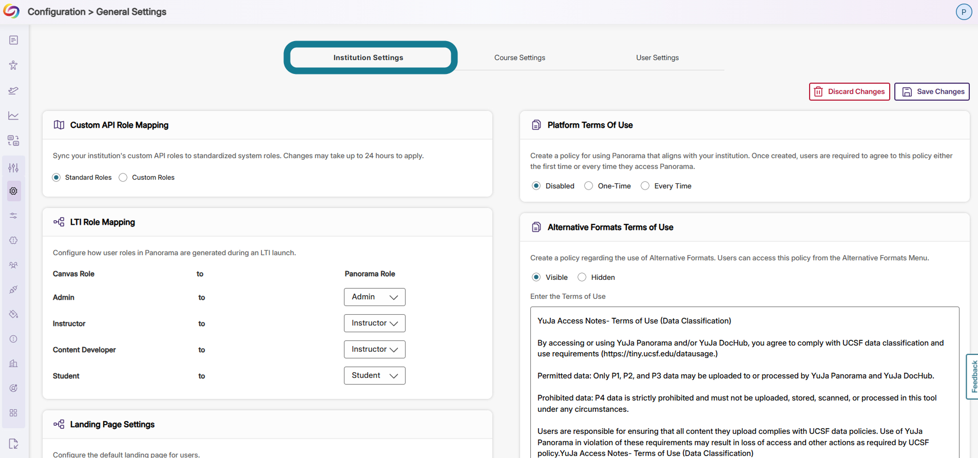978x458 pixels.
Task: Click the plug integrations sidebar icon
Action: 14,290
